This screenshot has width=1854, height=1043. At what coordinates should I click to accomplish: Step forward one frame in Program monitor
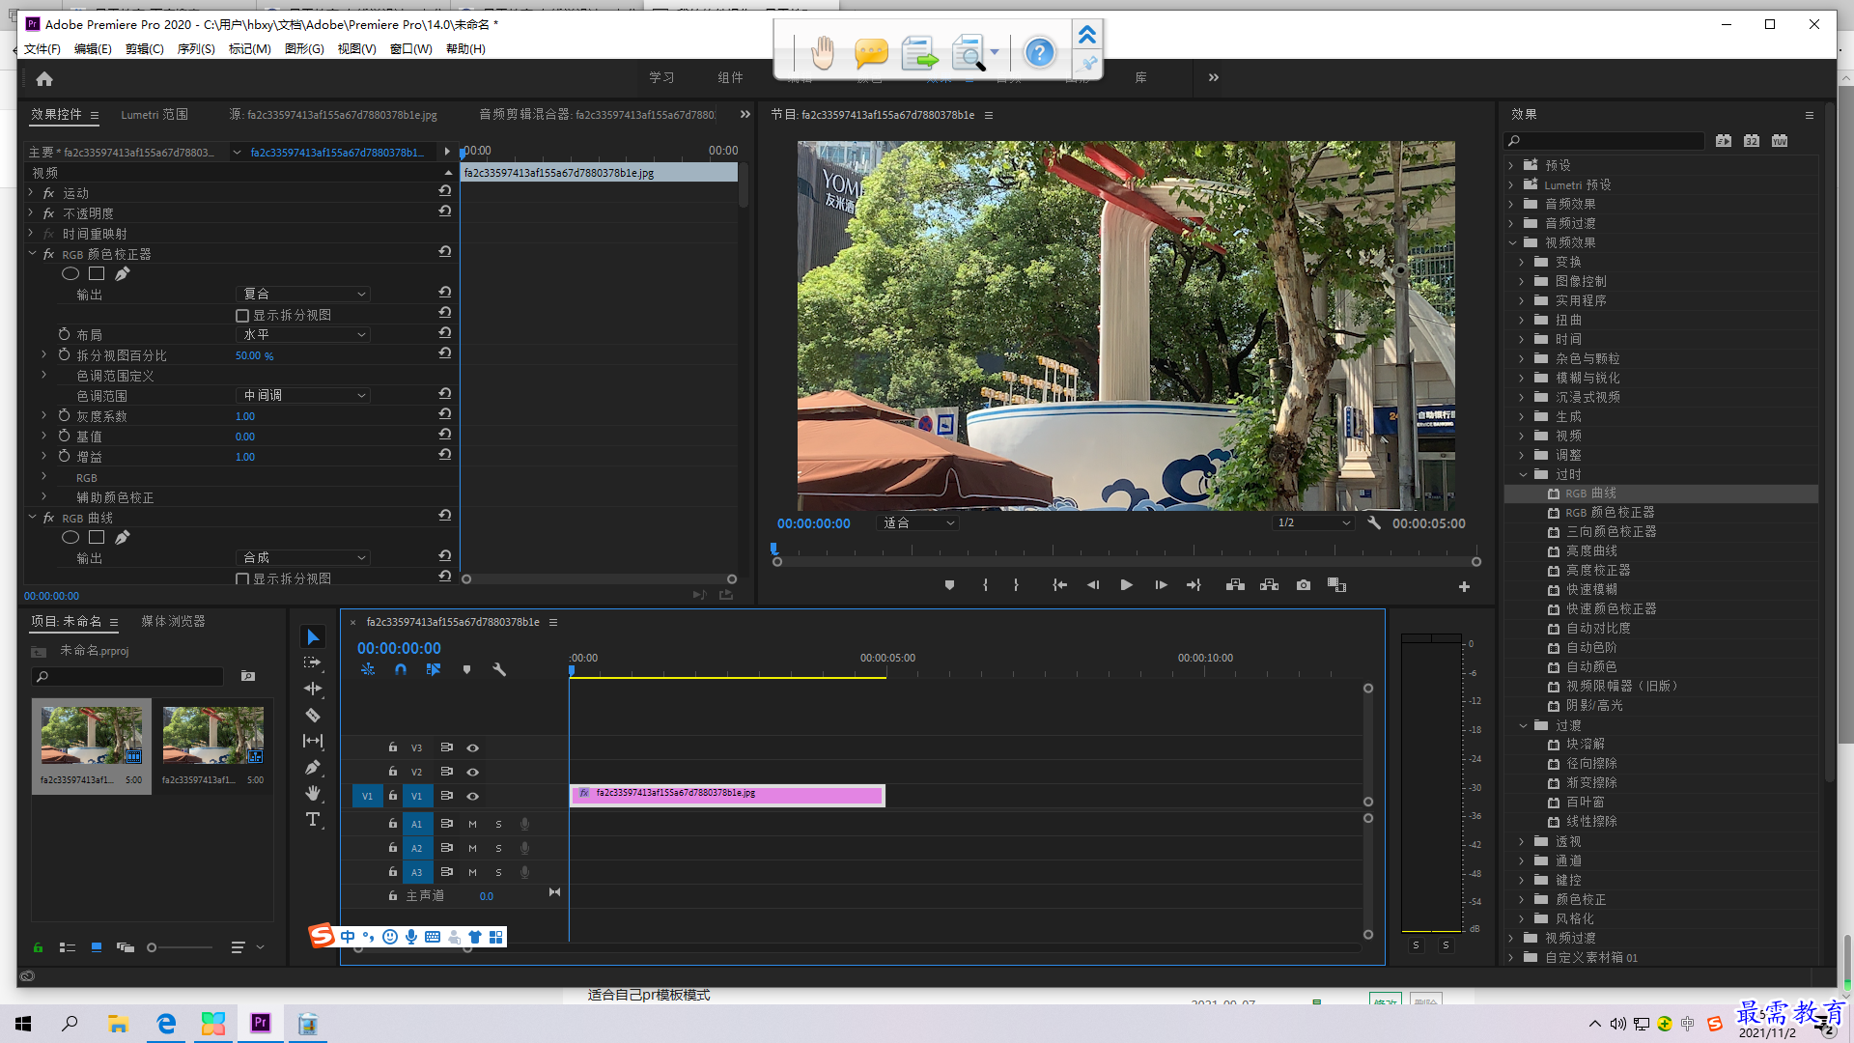click(1161, 585)
